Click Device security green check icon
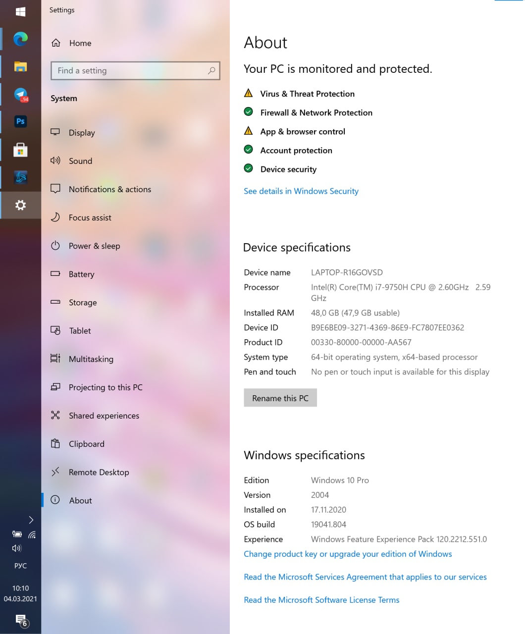Viewport: 525px width, 634px height. (249, 168)
